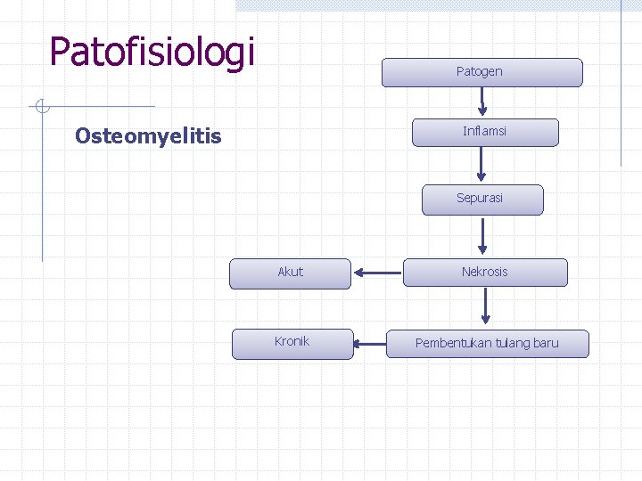Click the arrow from Patogen to Inflamsi
642x481 pixels.
[x=481, y=102]
